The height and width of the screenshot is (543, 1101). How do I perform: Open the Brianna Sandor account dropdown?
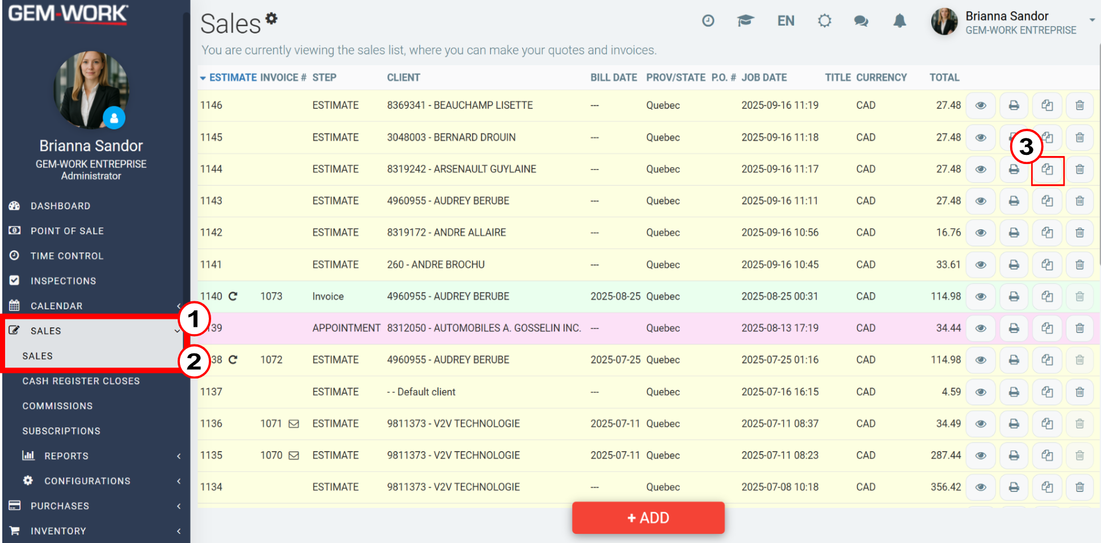(x=1092, y=20)
